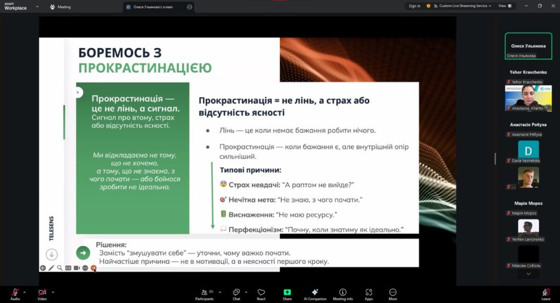Click the Leave meeting button
The image size is (560, 303).
(545, 293)
